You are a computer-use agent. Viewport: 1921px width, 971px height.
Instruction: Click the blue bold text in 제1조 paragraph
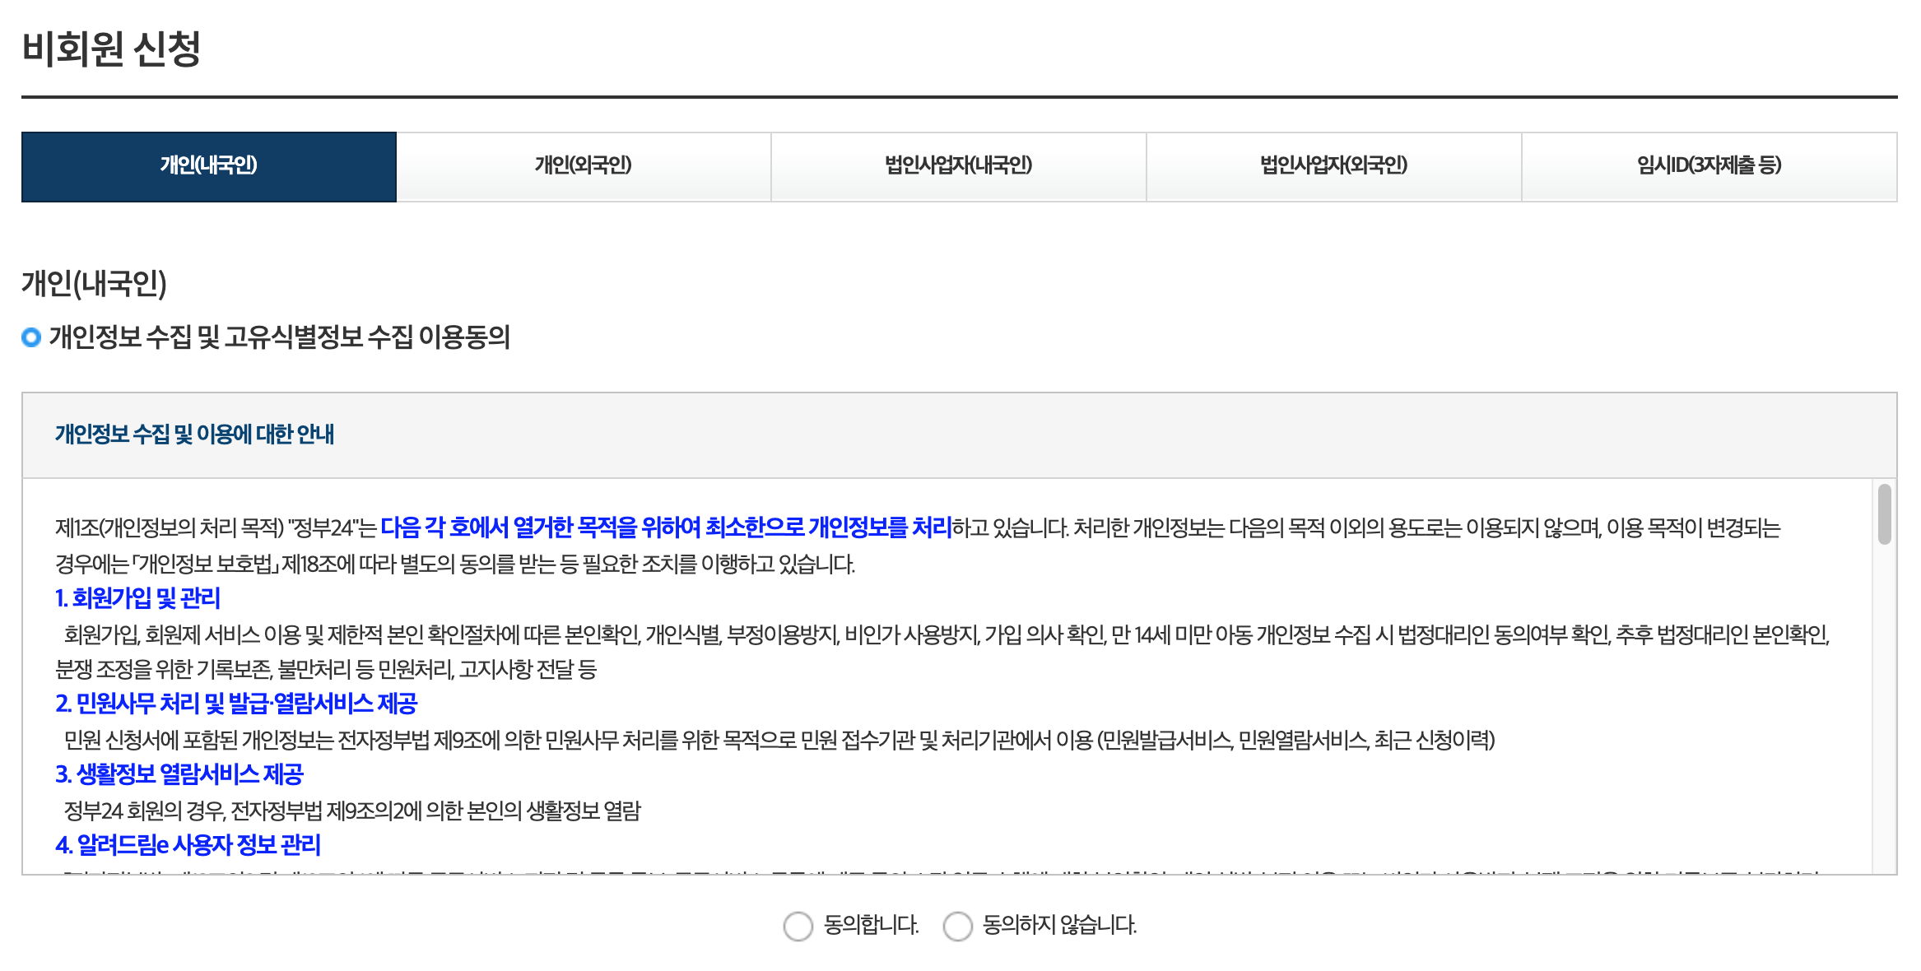665,527
